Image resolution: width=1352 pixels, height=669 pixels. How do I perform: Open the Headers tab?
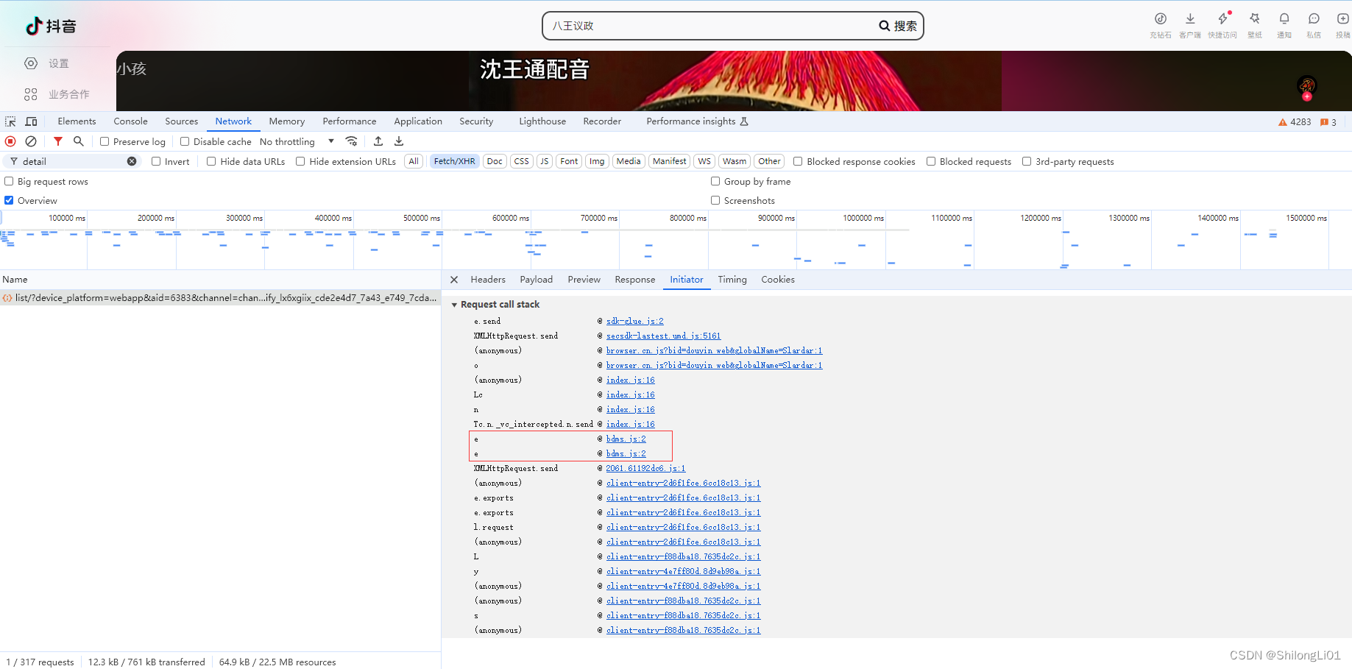point(488,280)
